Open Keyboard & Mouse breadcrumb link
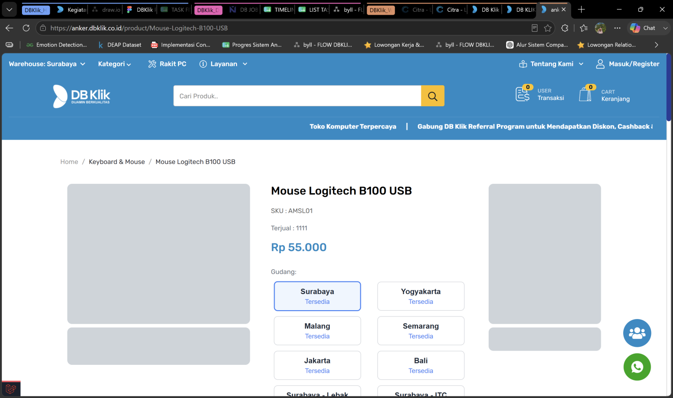 pos(117,162)
